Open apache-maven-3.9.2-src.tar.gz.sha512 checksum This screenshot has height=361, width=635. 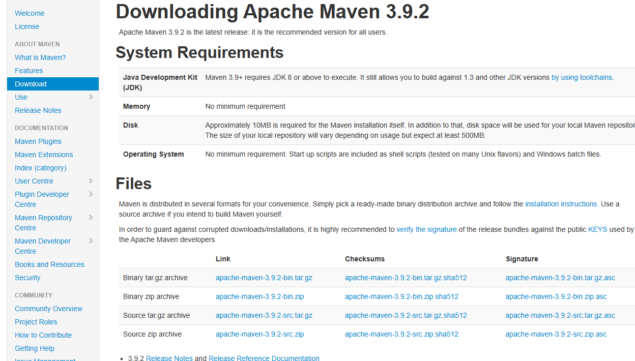(x=406, y=315)
